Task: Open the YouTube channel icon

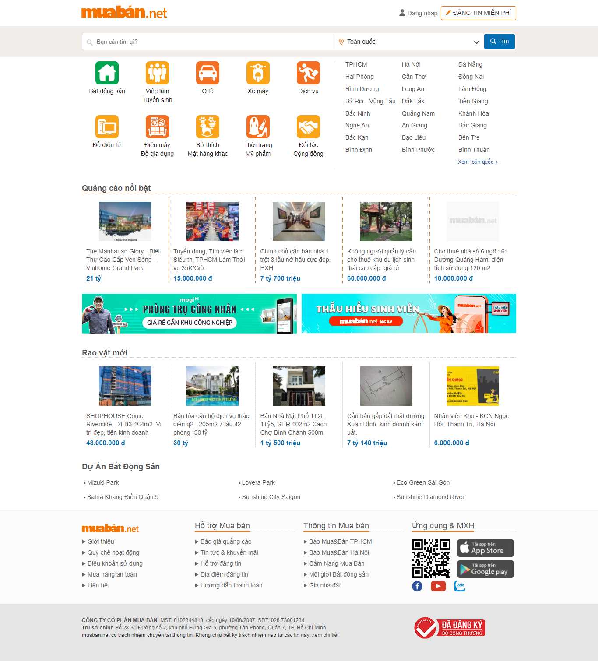Action: (438, 586)
